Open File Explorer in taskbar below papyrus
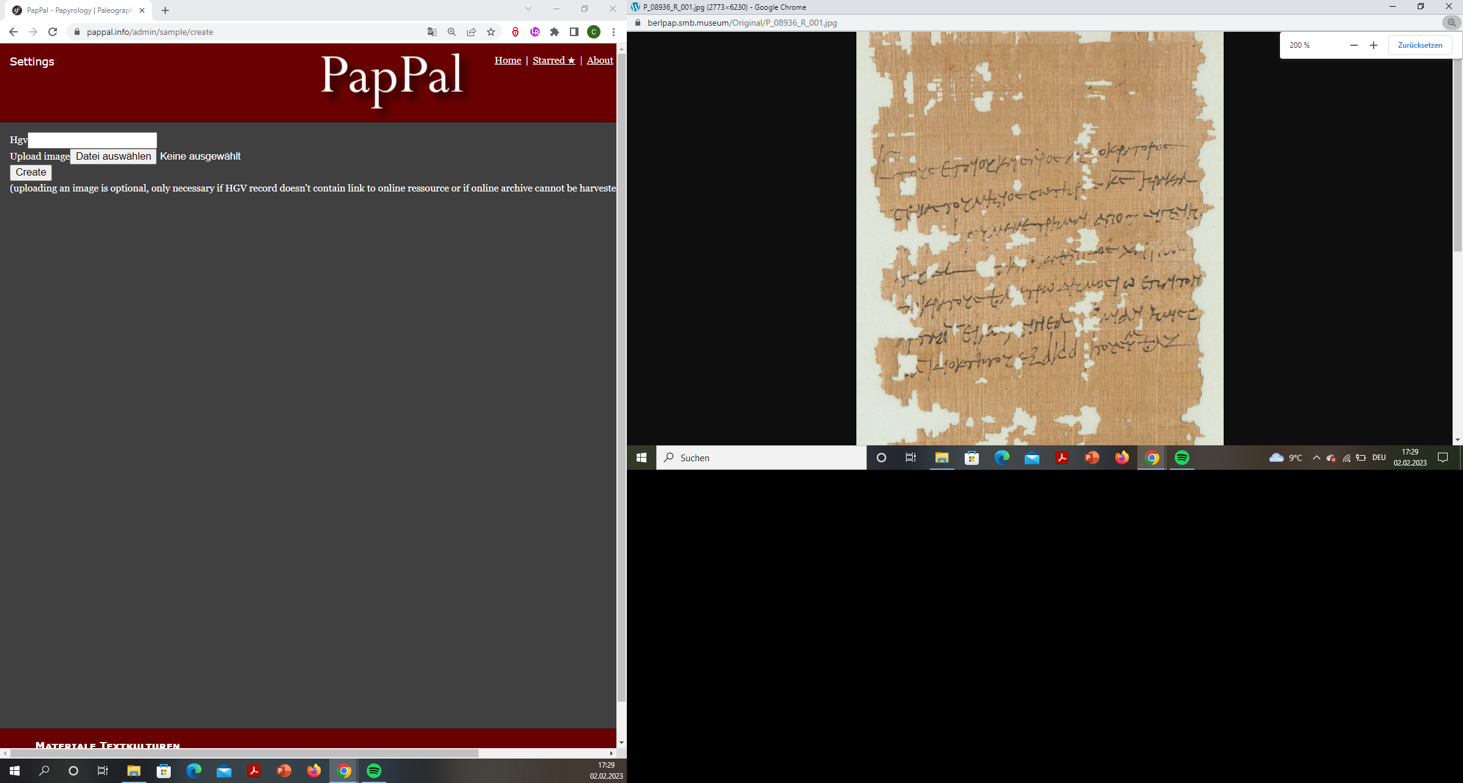This screenshot has height=783, width=1463. point(941,458)
